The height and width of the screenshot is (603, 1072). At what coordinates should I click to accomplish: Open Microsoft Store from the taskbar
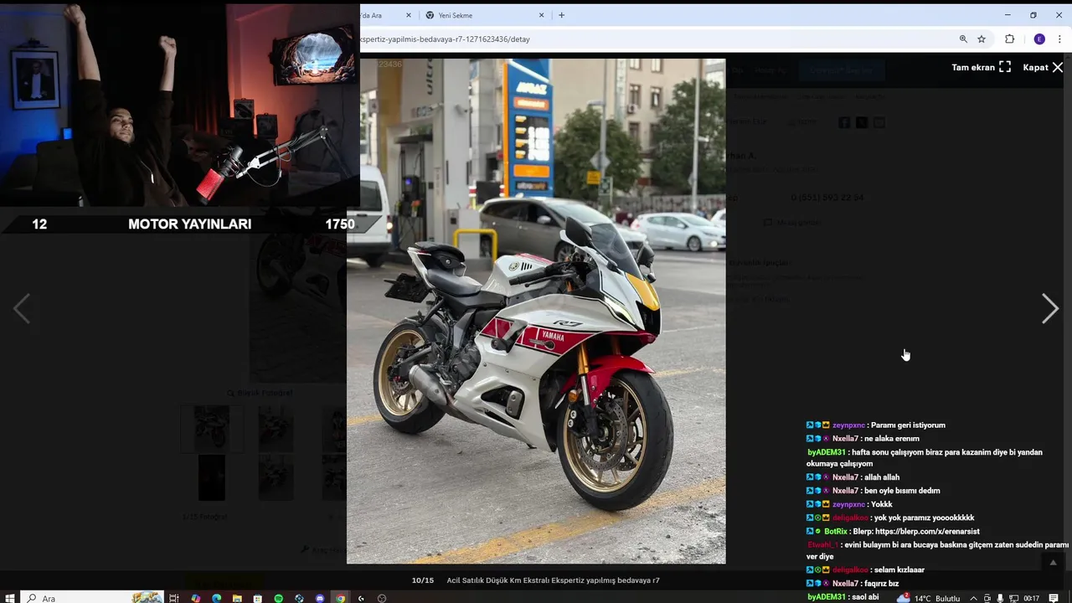click(258, 598)
